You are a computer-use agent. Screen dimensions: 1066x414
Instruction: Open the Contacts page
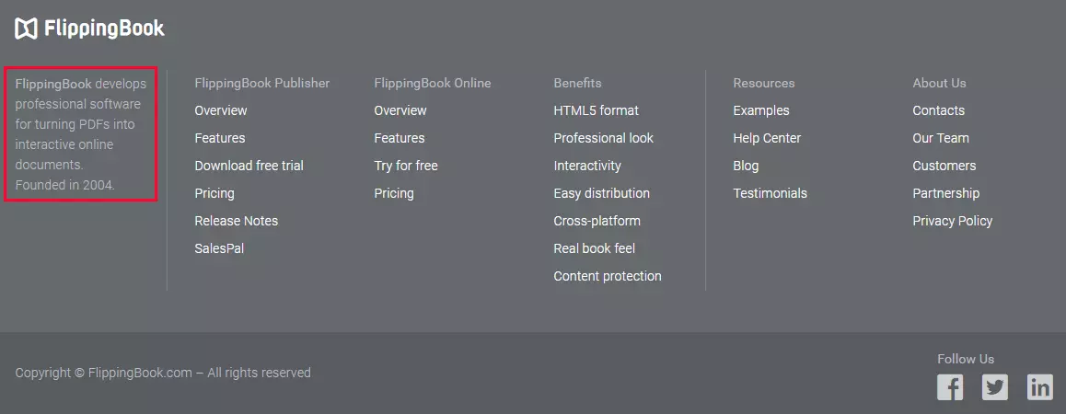click(x=938, y=110)
